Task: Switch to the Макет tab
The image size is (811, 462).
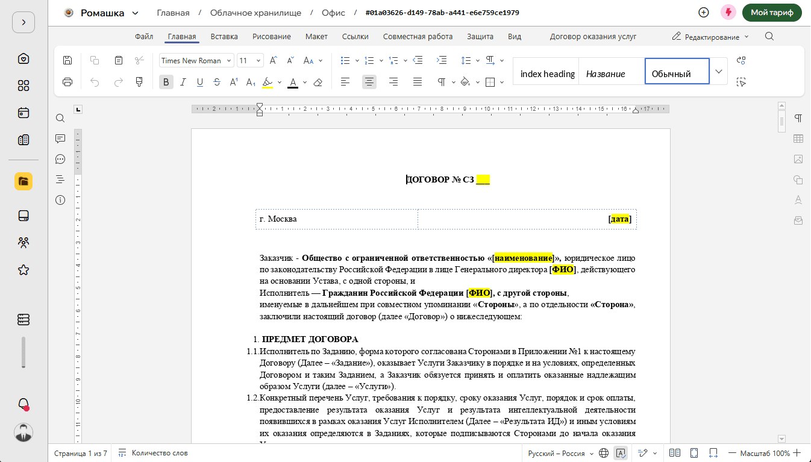Action: point(316,36)
